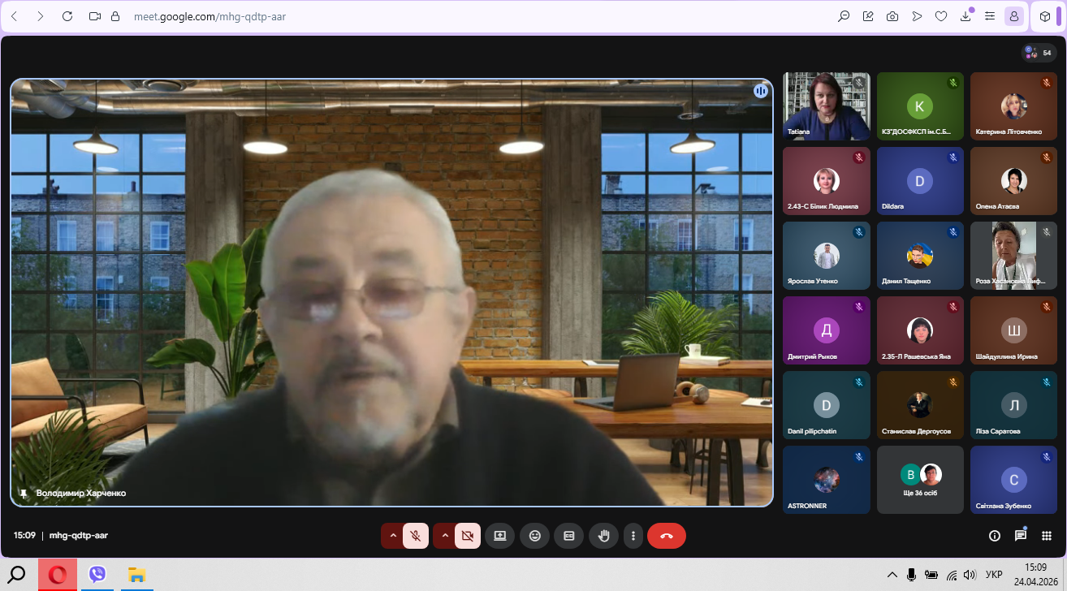Viewport: 1067px width, 591px height.
Task: Open the emoji reactions button
Action: click(534, 536)
